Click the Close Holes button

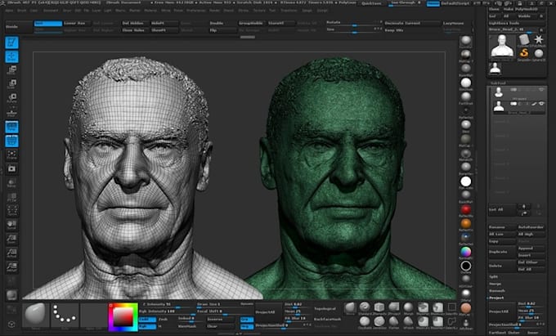(133, 30)
